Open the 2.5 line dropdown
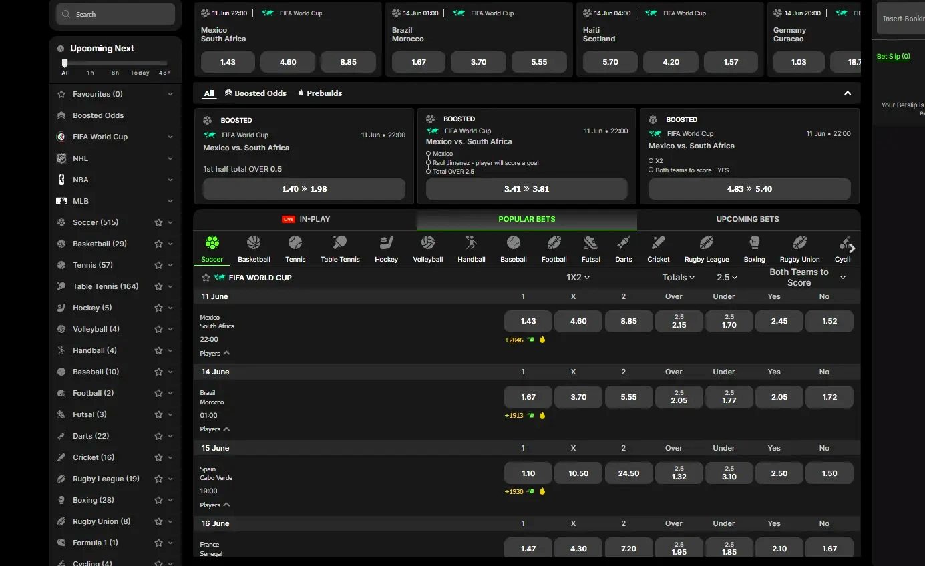This screenshot has width=925, height=566. (727, 277)
